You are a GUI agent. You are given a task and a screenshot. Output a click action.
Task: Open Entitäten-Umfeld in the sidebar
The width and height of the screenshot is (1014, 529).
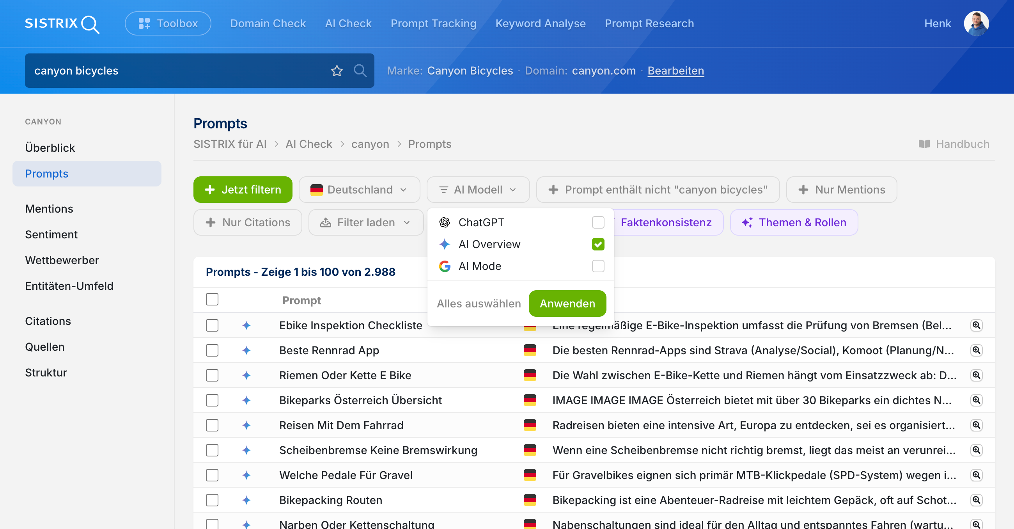[x=69, y=286]
